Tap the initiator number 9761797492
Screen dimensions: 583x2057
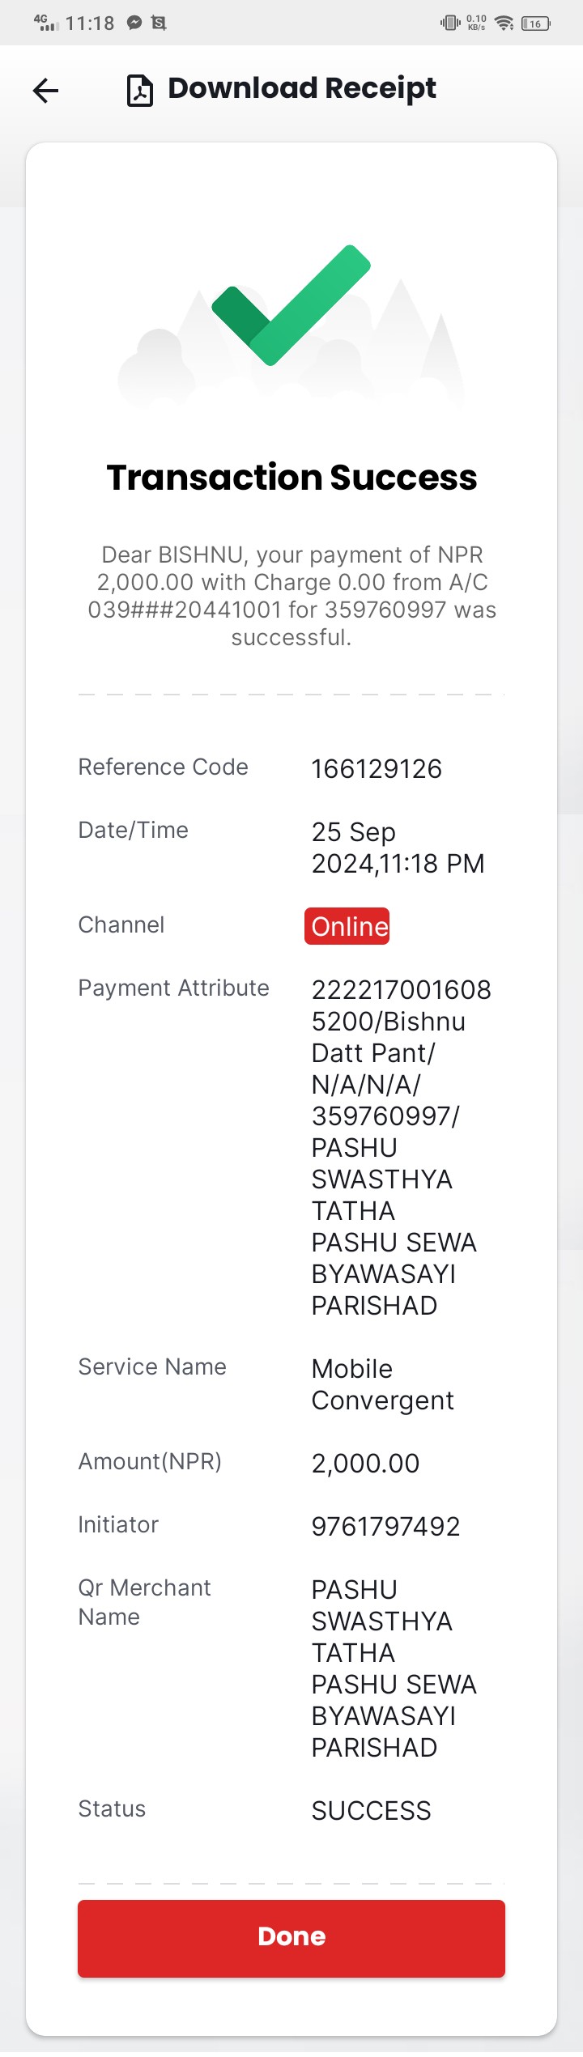[385, 1526]
